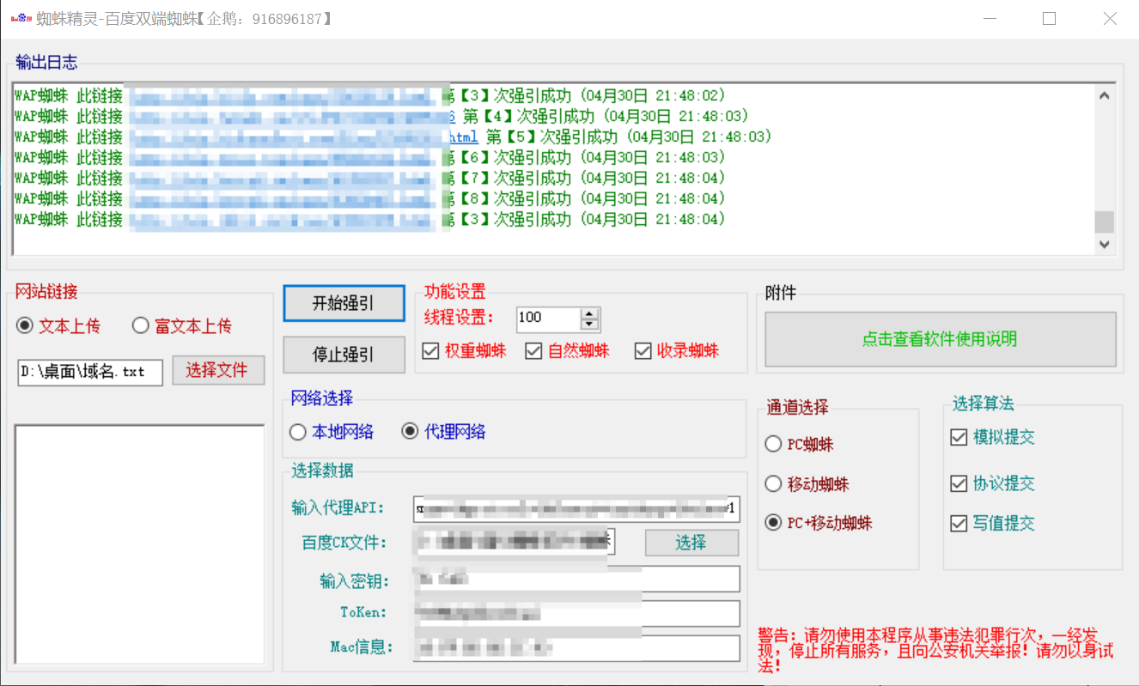
Task: Click the 输入代理API input field
Action: (576, 508)
